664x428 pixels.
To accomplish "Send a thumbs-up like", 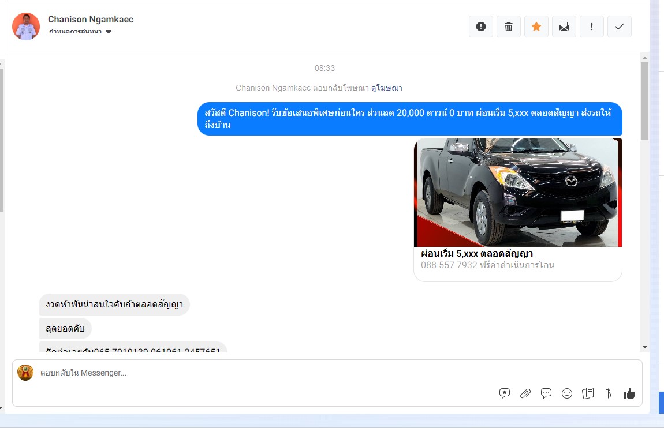I will point(629,393).
